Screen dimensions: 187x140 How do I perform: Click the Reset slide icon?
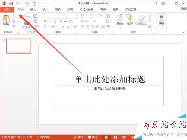pyautogui.click(x=36, y=21)
